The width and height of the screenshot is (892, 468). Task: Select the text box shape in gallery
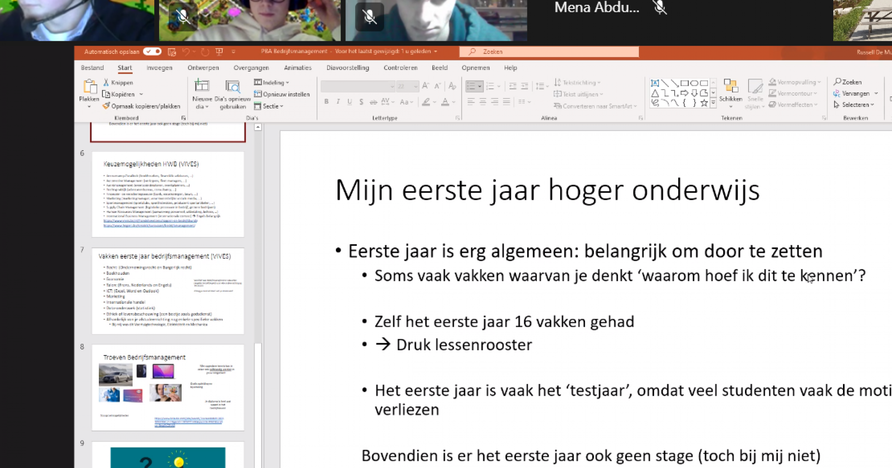tap(655, 83)
